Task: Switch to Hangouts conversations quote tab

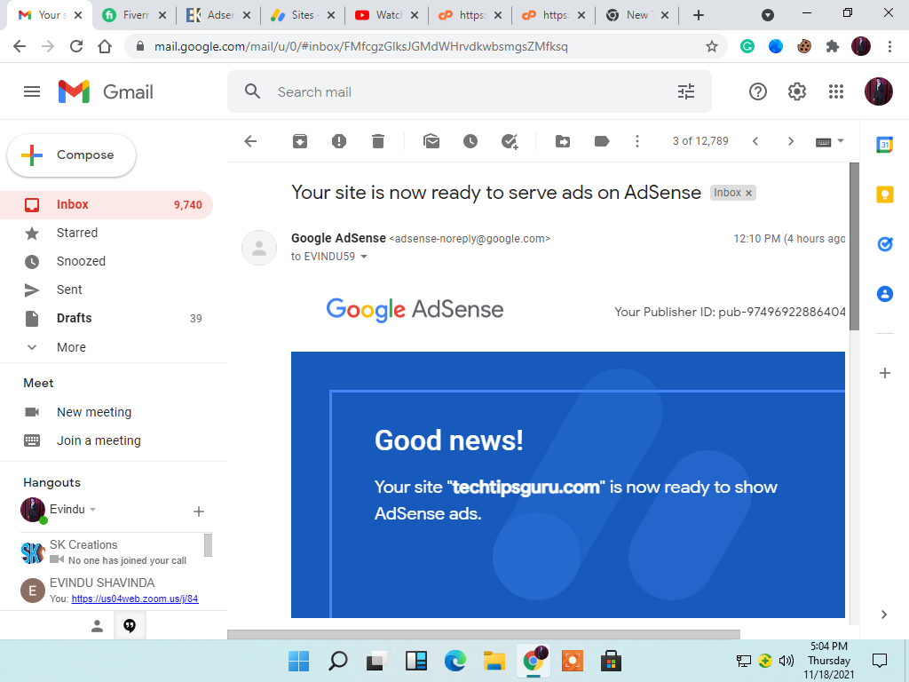Action: pos(130,626)
